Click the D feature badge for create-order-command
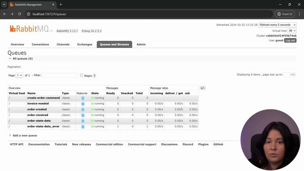Image resolution: width=304 pixels, height=171 pixels. coord(83,98)
